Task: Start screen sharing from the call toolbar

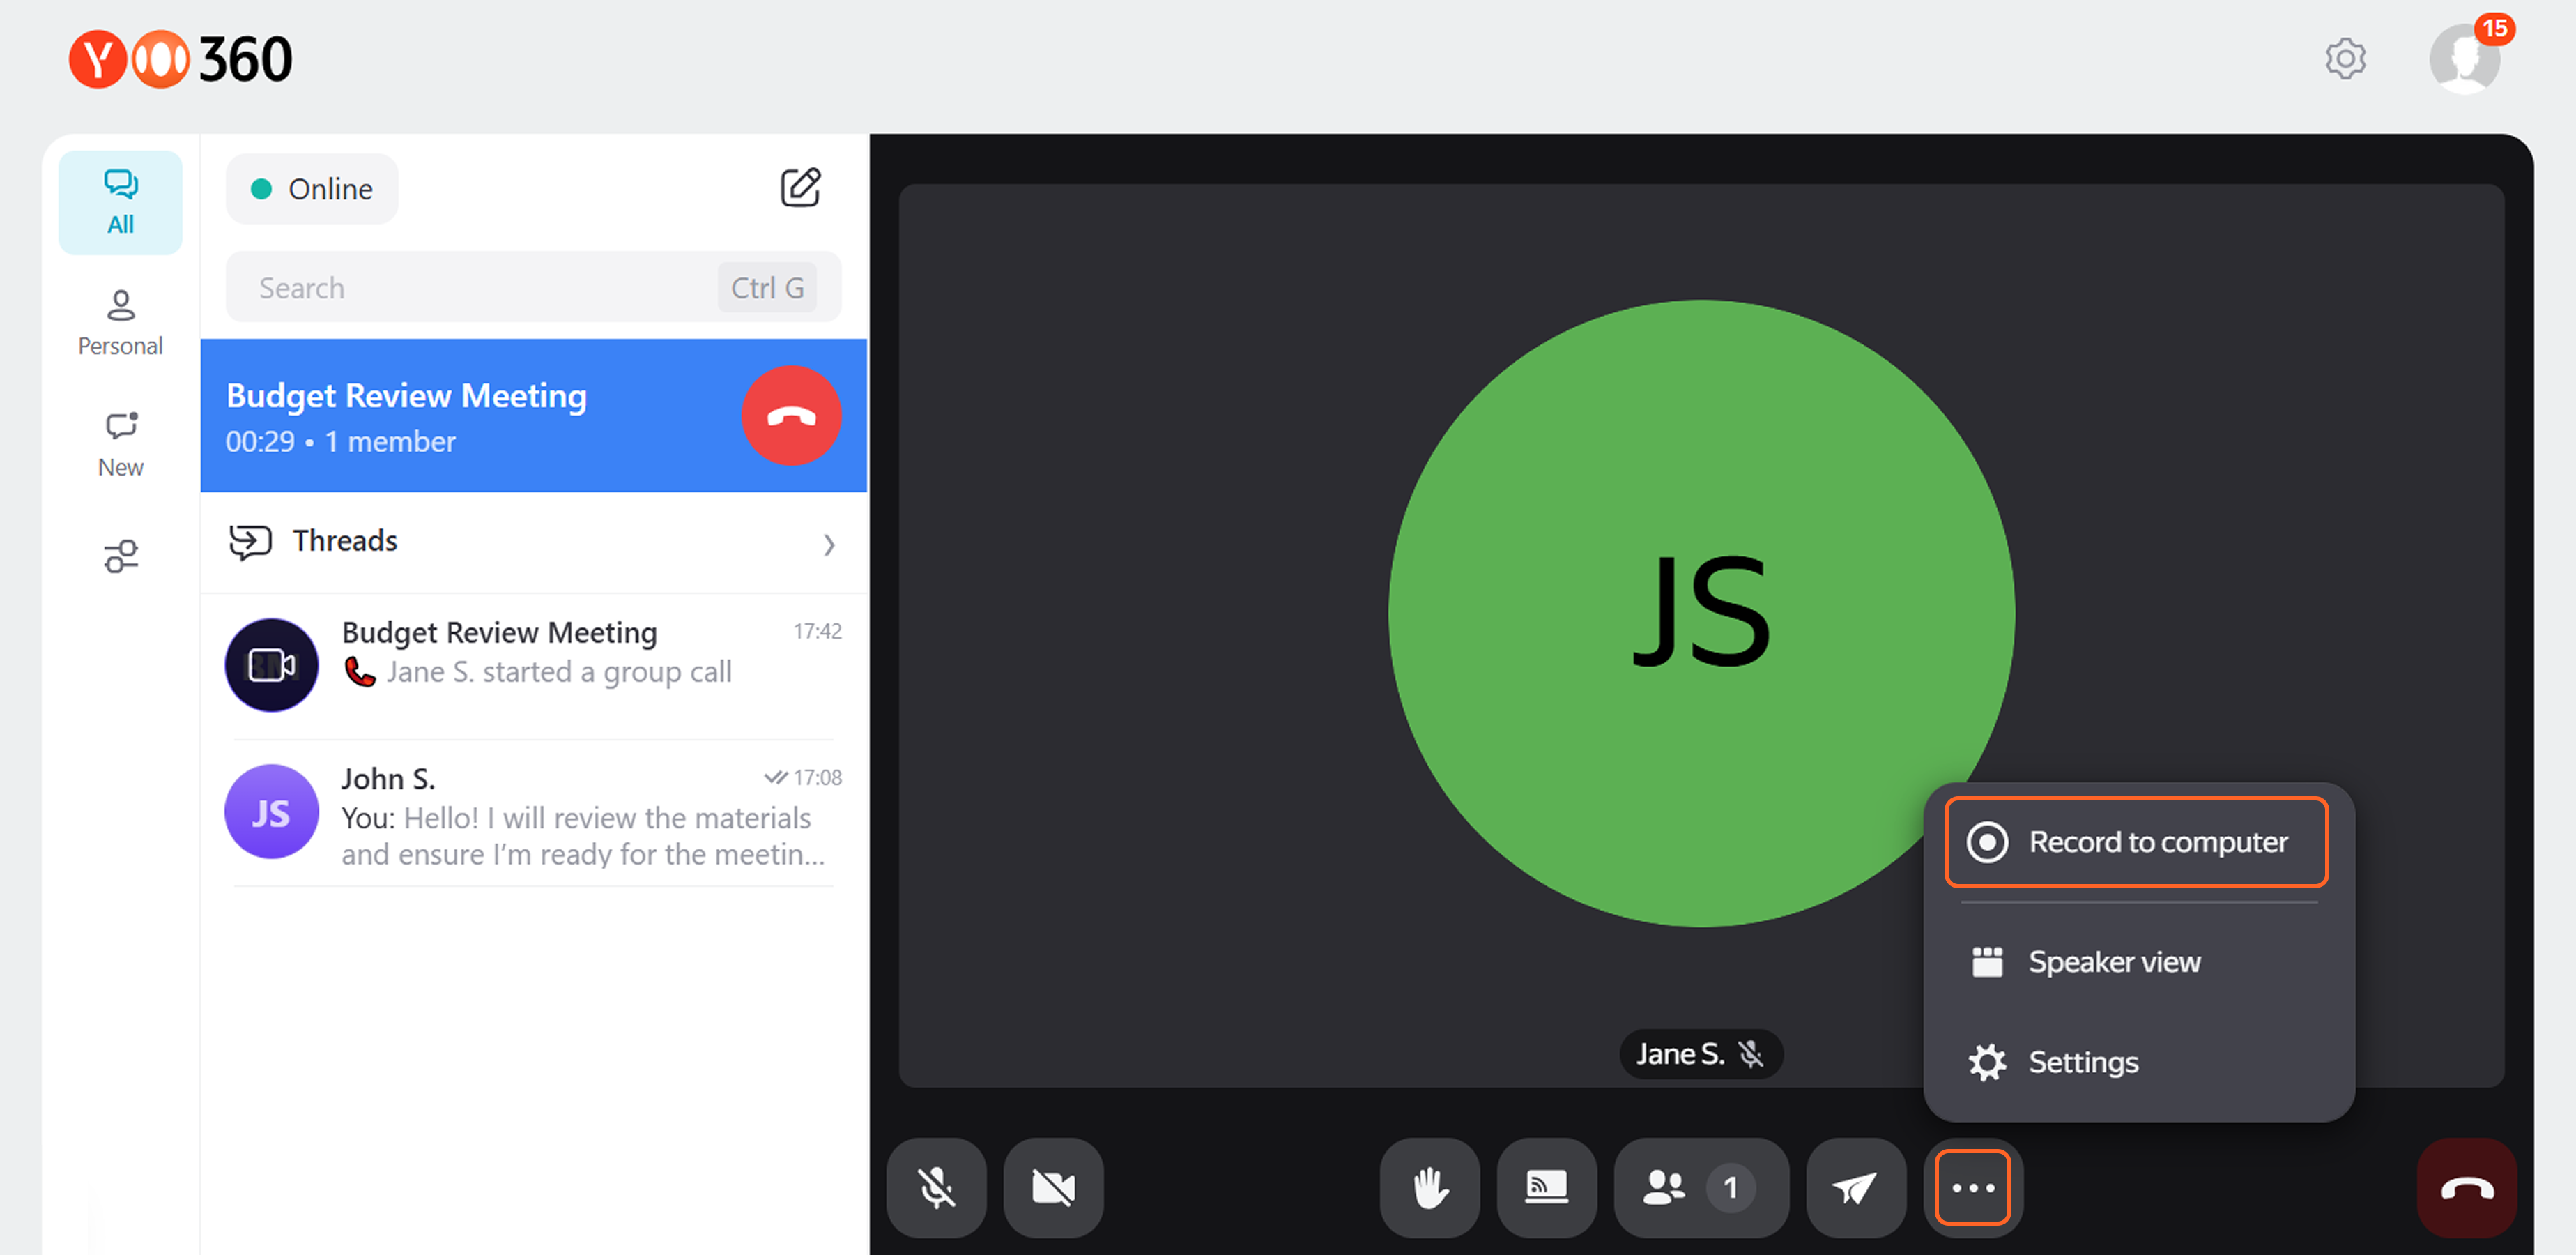Action: 1546,1187
